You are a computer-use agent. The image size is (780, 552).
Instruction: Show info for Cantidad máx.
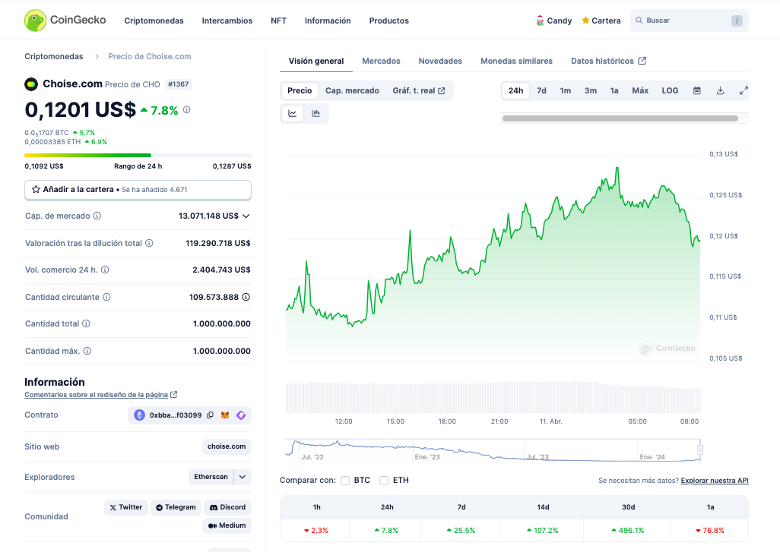(87, 351)
